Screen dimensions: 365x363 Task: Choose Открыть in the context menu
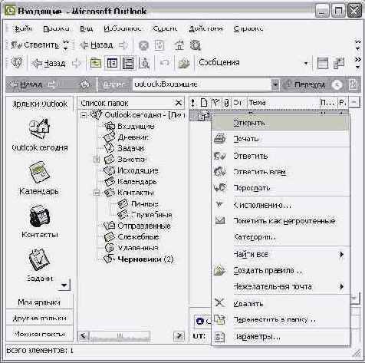tap(281, 123)
